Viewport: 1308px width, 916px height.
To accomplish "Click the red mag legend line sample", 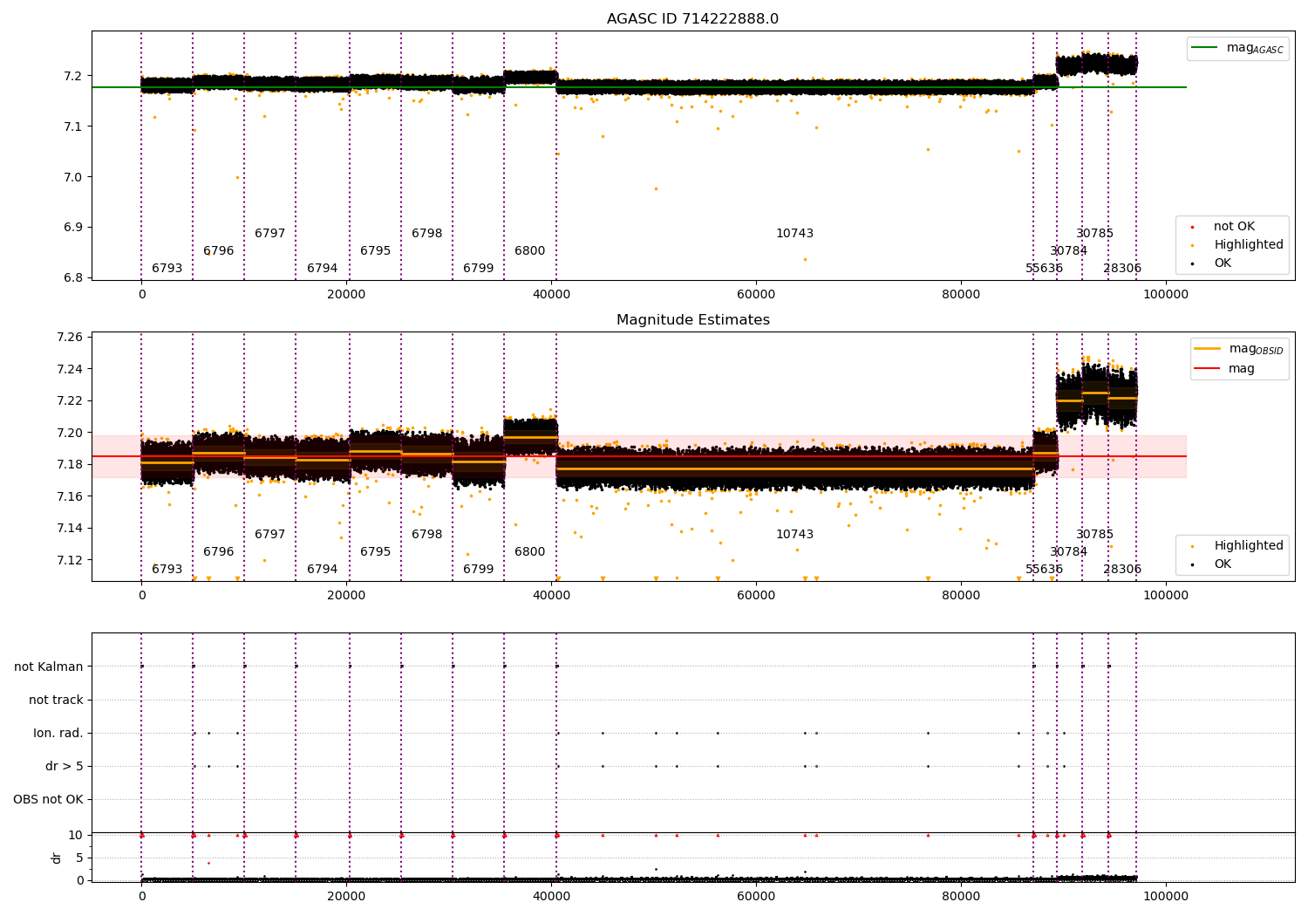I will click(x=1207, y=369).
